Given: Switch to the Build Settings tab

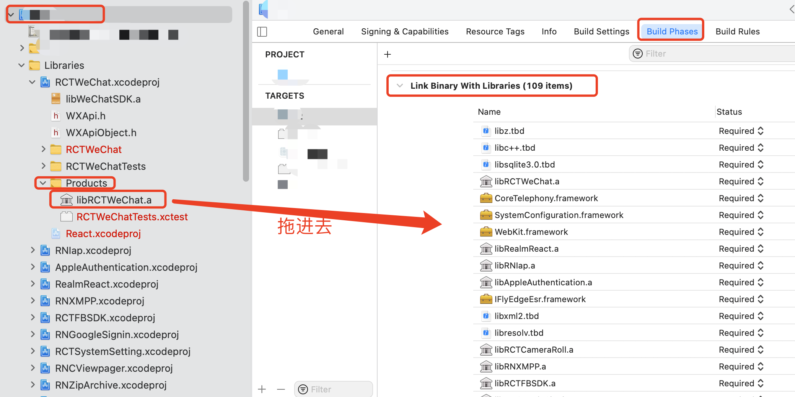Looking at the screenshot, I should [601, 31].
